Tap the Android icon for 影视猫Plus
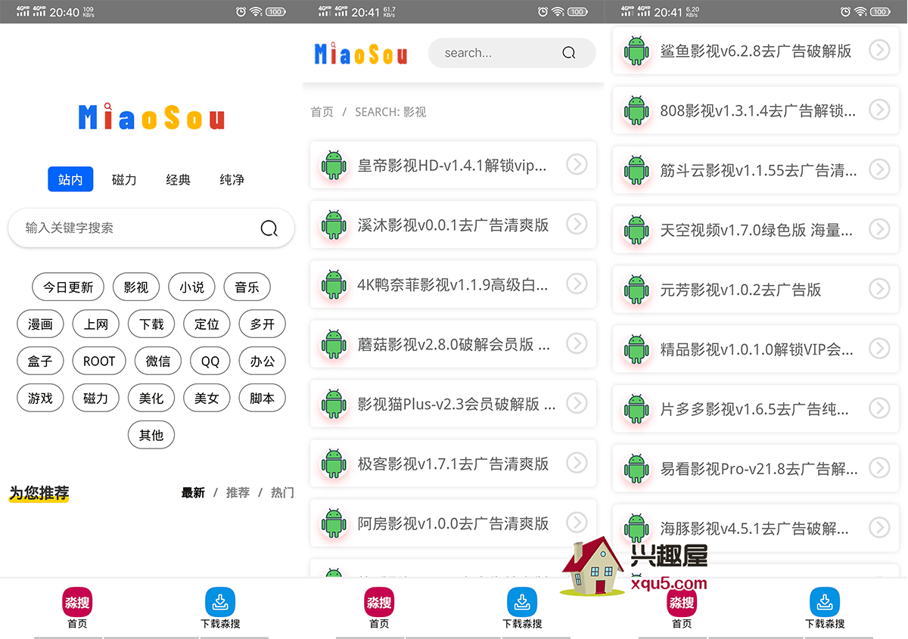The width and height of the screenshot is (908, 639). 334,404
